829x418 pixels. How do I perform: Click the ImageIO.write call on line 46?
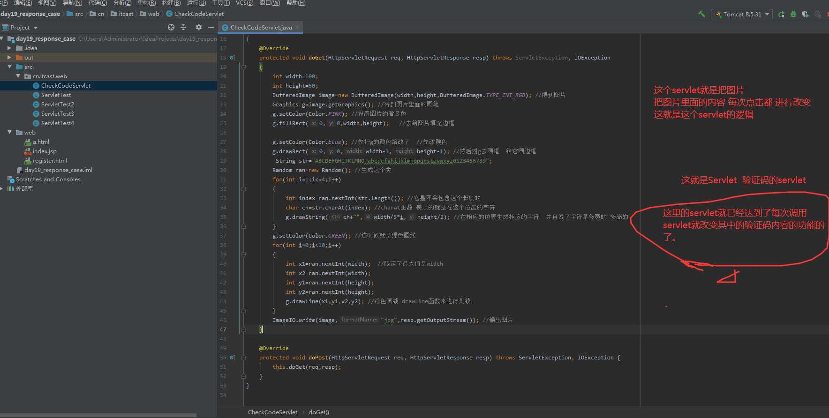[x=294, y=320]
